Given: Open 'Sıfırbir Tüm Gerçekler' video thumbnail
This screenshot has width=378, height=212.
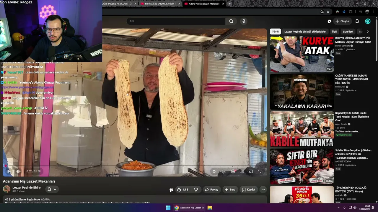Looking at the screenshot, I should (x=302, y=166).
